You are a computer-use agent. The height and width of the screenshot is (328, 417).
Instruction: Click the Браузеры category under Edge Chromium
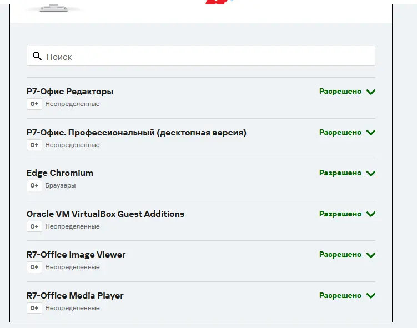click(61, 185)
